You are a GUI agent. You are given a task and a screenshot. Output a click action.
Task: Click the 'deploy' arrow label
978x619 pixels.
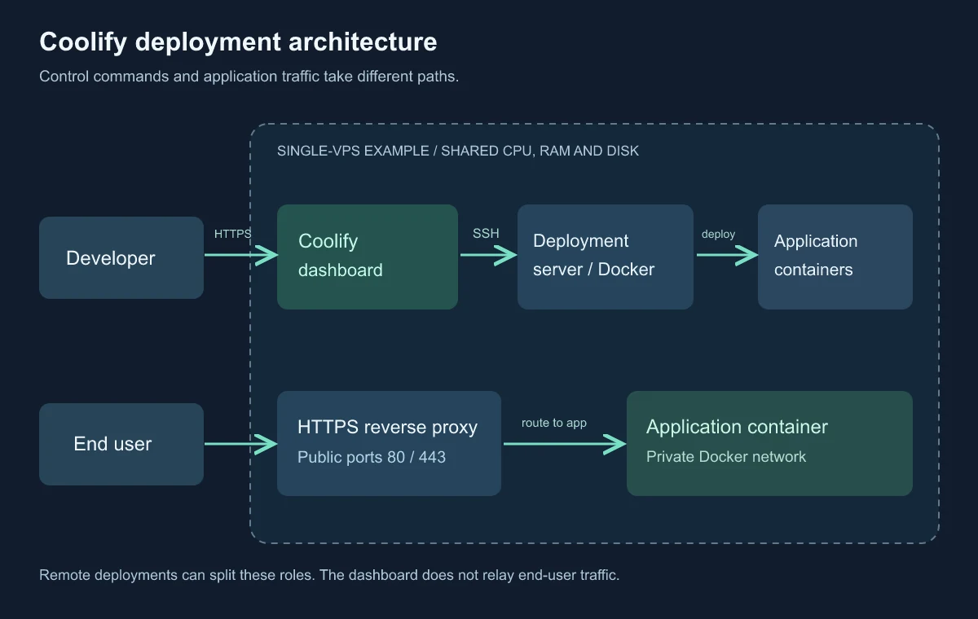[x=718, y=234]
